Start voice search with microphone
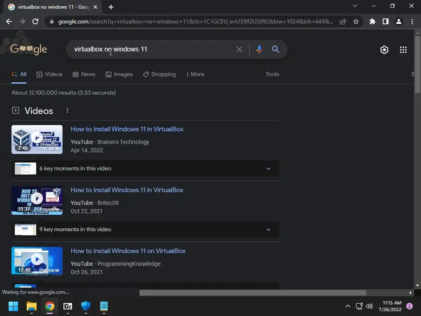 click(x=259, y=49)
